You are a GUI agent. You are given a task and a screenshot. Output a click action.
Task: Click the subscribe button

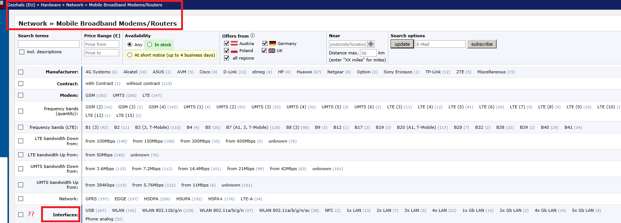pyautogui.click(x=482, y=44)
